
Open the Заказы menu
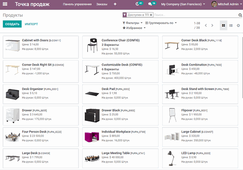tap(101, 4)
